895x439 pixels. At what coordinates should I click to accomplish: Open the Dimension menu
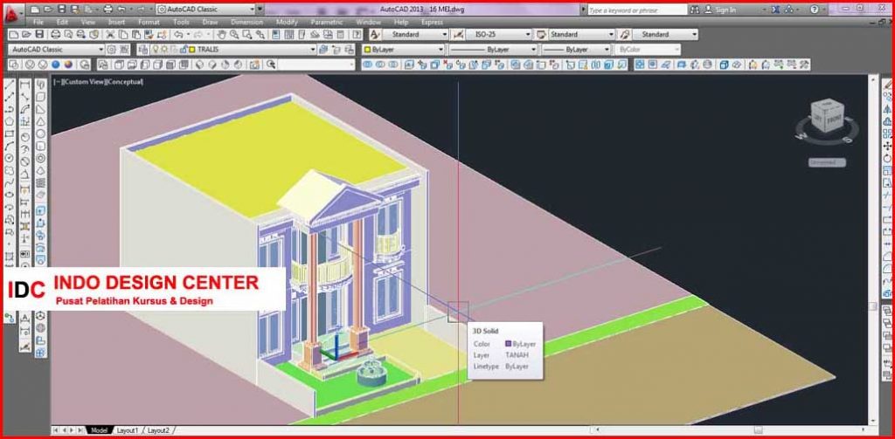246,22
